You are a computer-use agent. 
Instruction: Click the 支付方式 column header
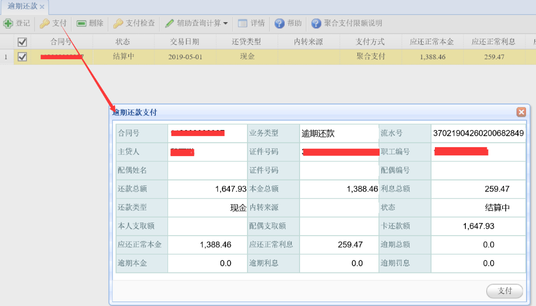click(370, 42)
